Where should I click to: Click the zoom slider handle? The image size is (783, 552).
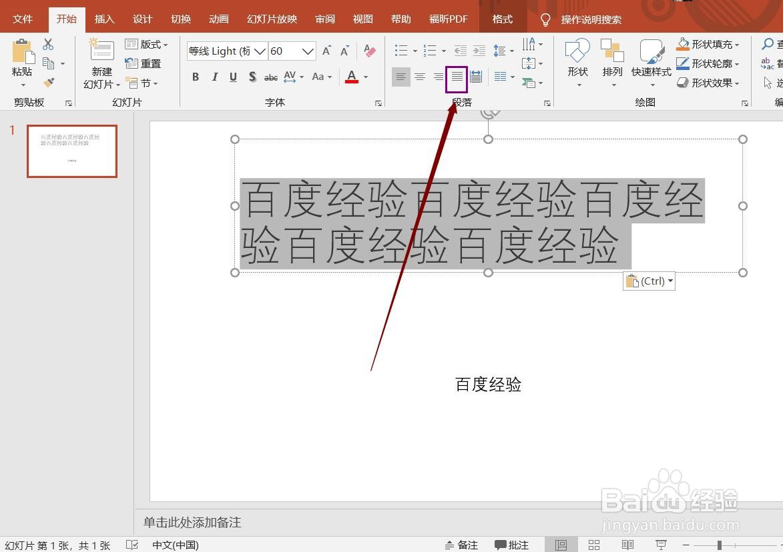pos(720,545)
